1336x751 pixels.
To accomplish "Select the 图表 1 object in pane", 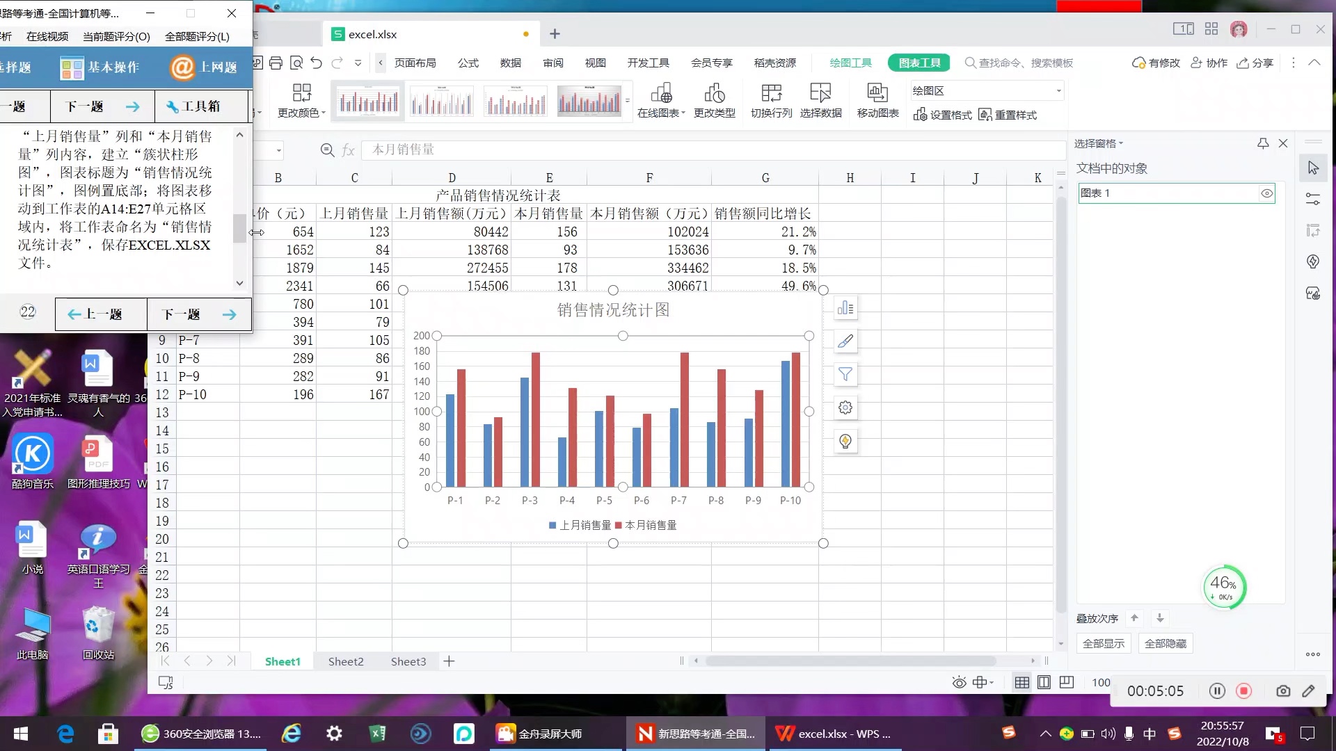I will [1176, 193].
